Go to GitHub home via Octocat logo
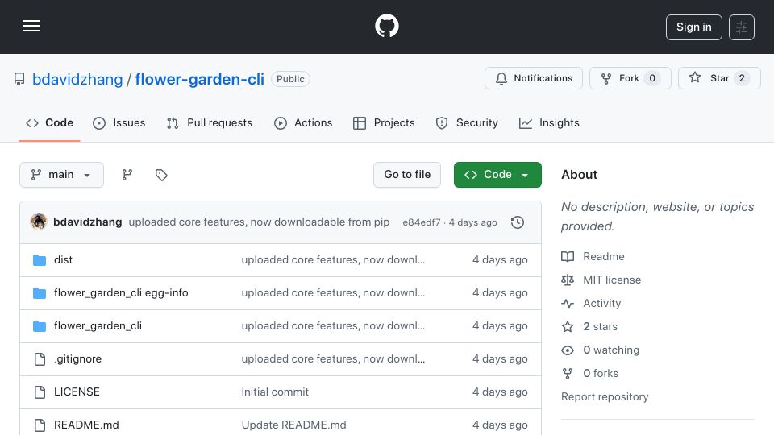The height and width of the screenshot is (435, 774). (386, 26)
